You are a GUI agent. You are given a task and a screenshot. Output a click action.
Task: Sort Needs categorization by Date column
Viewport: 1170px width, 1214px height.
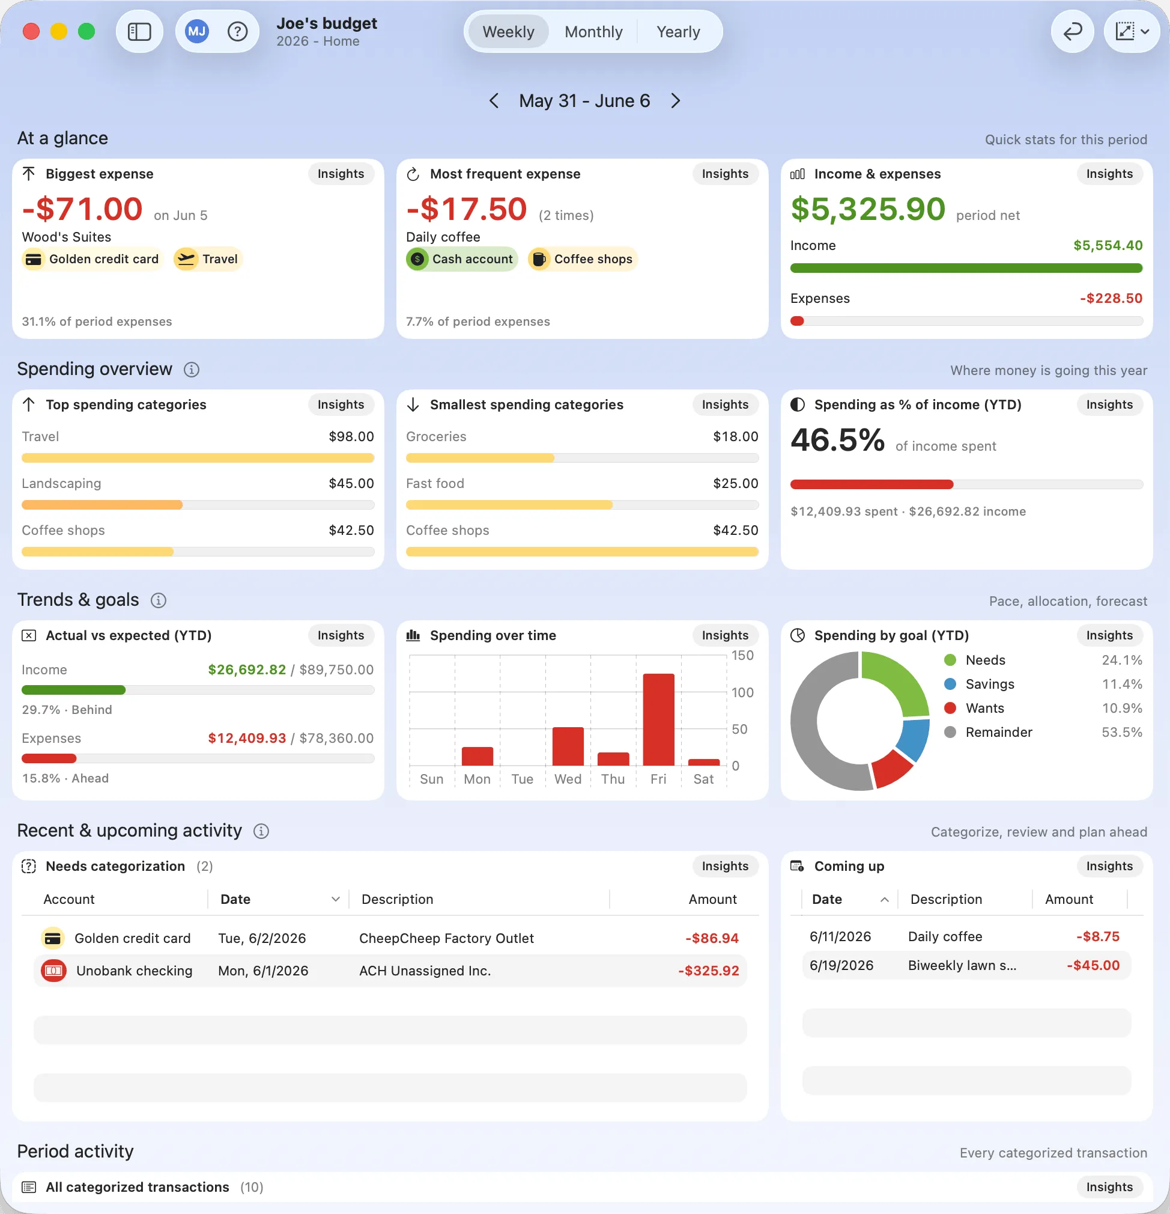tap(279, 899)
